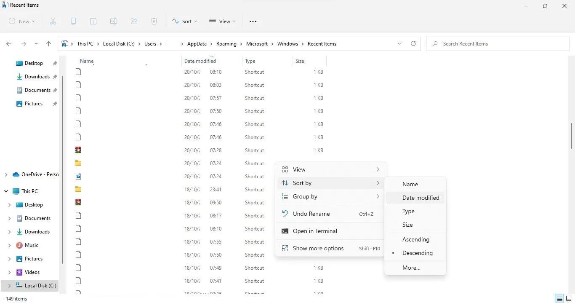Choose Open in Terminal from the context menu
This screenshot has height=303, width=575.
point(315,231)
